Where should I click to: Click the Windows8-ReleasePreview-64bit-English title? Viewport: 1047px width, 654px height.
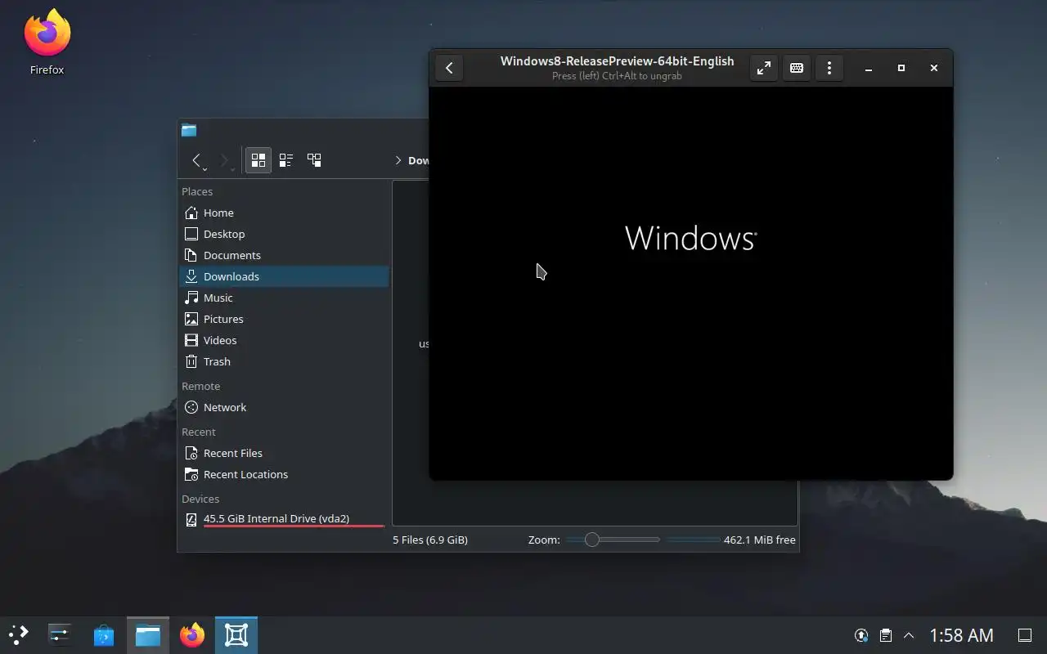(x=617, y=61)
